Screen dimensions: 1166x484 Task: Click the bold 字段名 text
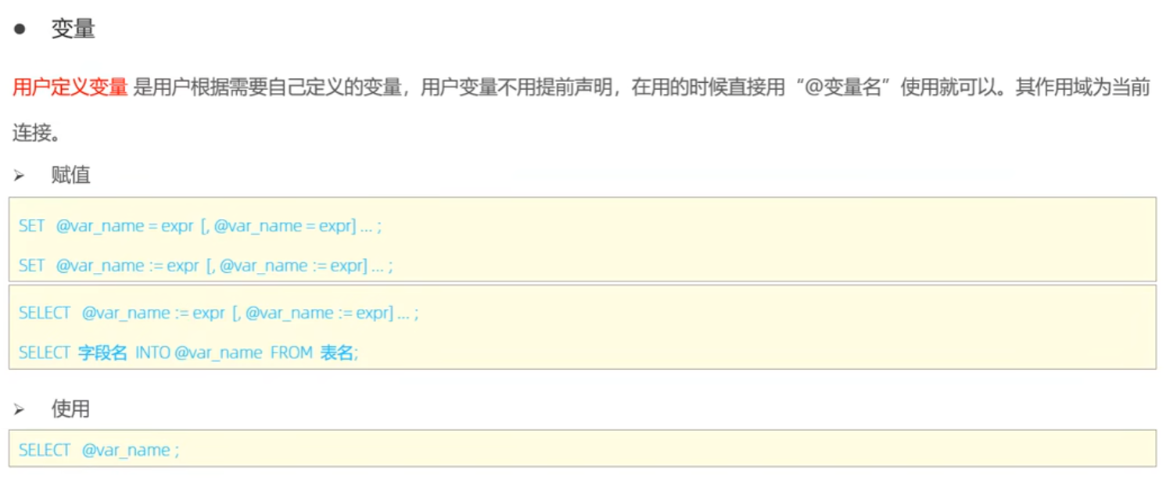(x=102, y=353)
